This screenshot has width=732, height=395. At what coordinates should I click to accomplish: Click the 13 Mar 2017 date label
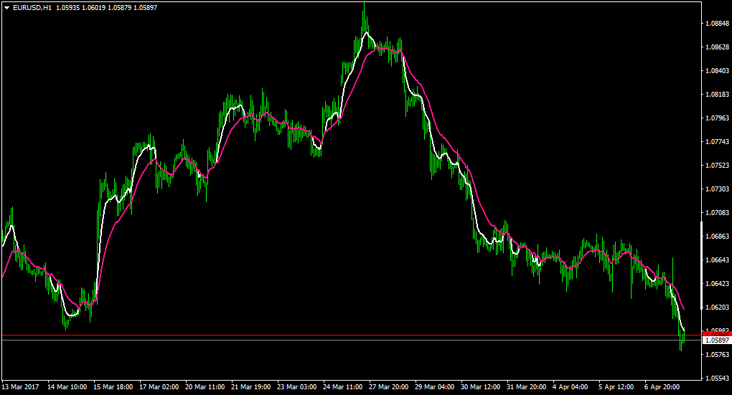(21, 387)
